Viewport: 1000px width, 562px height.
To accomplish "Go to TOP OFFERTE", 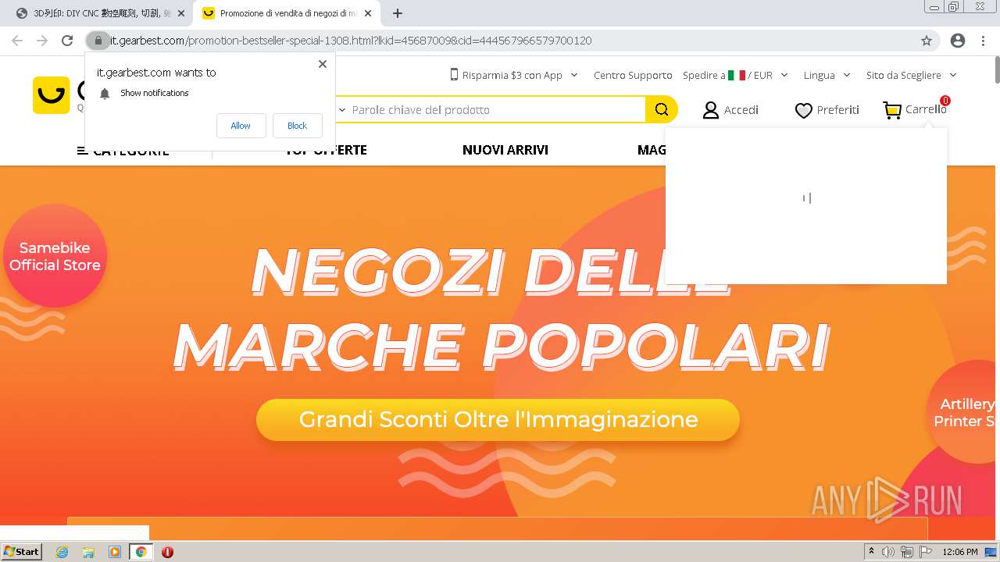I will click(326, 150).
